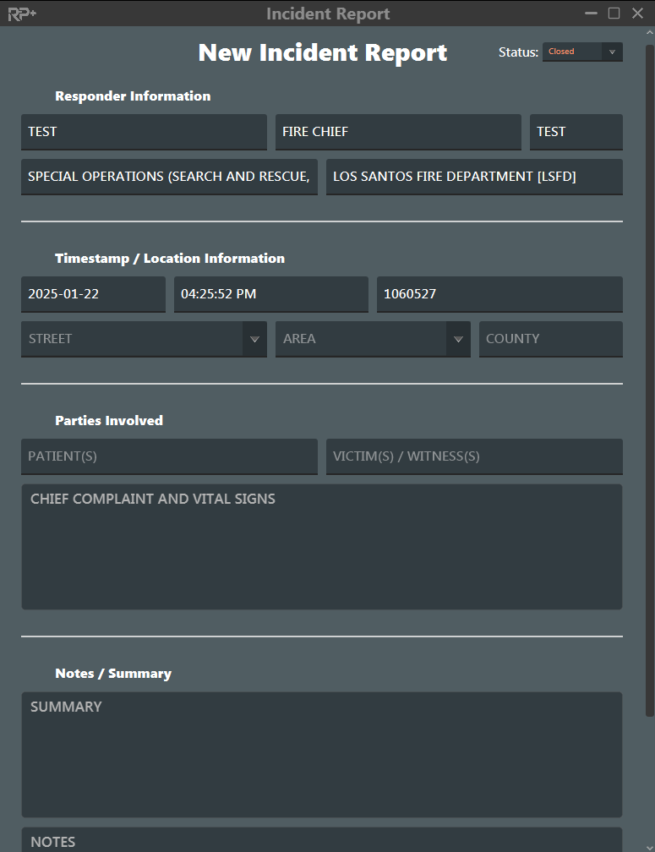655x852 pixels.
Task: Click the Los Santos Fire Department field
Action: (x=474, y=177)
